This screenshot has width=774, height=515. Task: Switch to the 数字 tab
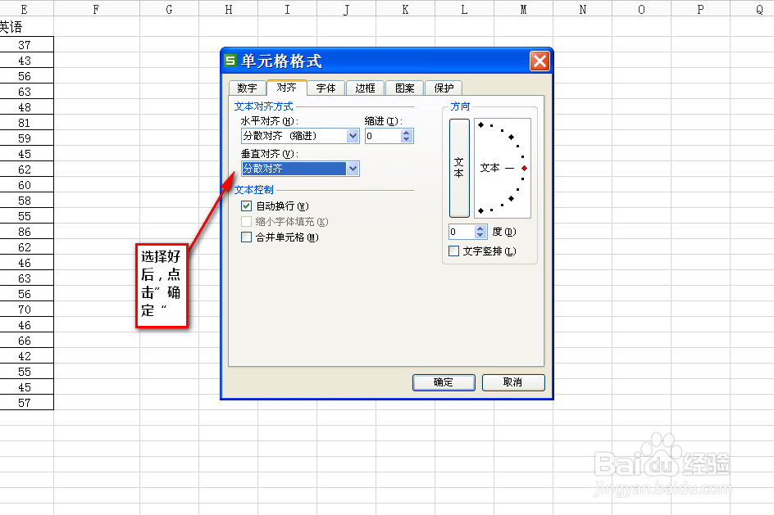point(248,88)
